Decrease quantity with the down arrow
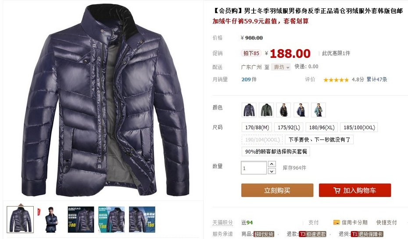 pos(272,171)
